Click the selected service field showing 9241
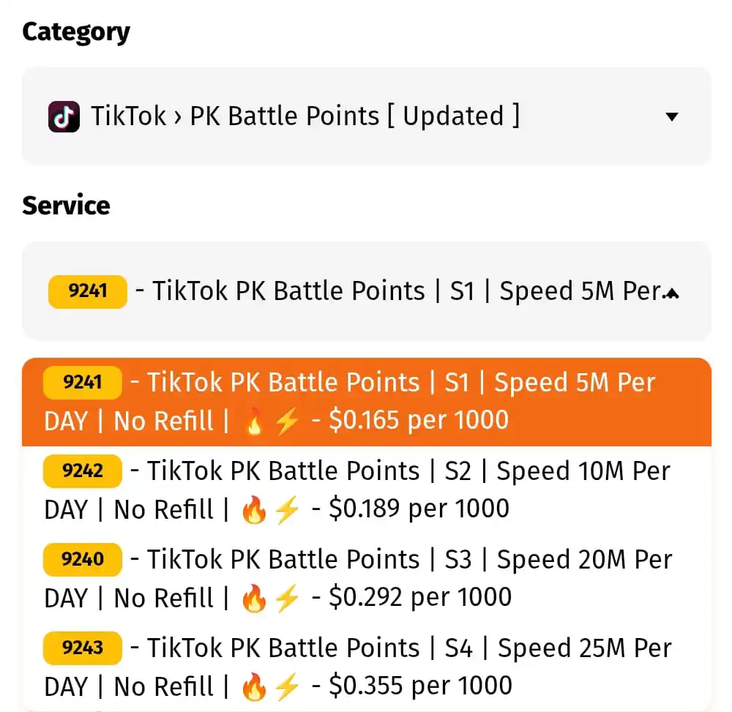 [367, 291]
